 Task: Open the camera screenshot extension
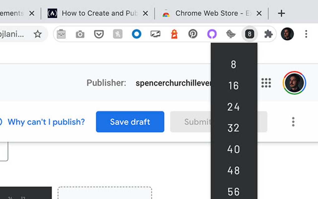[x=80, y=34]
